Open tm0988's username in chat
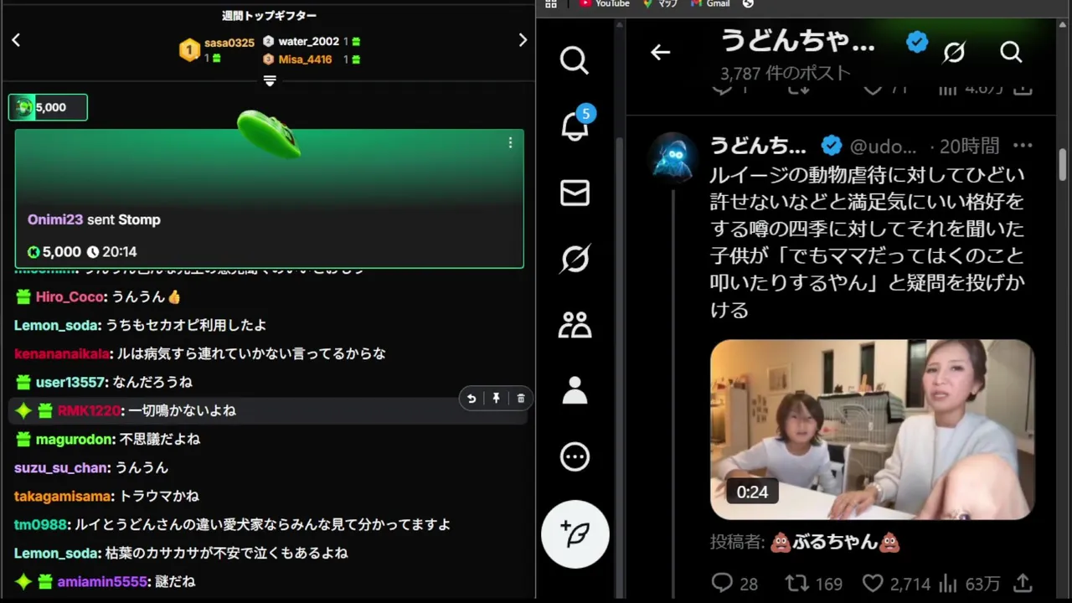The height and width of the screenshot is (603, 1072). coord(40,525)
